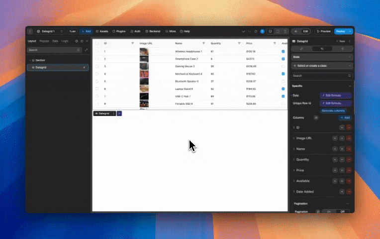Move the Date Added column up
Image resolution: width=380 pixels, height=239 pixels.
[342, 192]
